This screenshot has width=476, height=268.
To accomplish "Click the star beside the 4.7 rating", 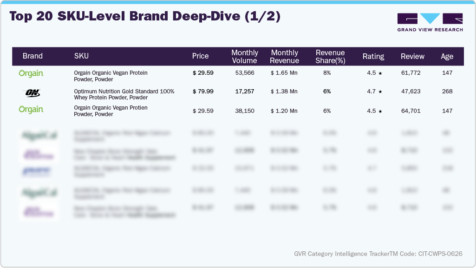I will (380, 92).
